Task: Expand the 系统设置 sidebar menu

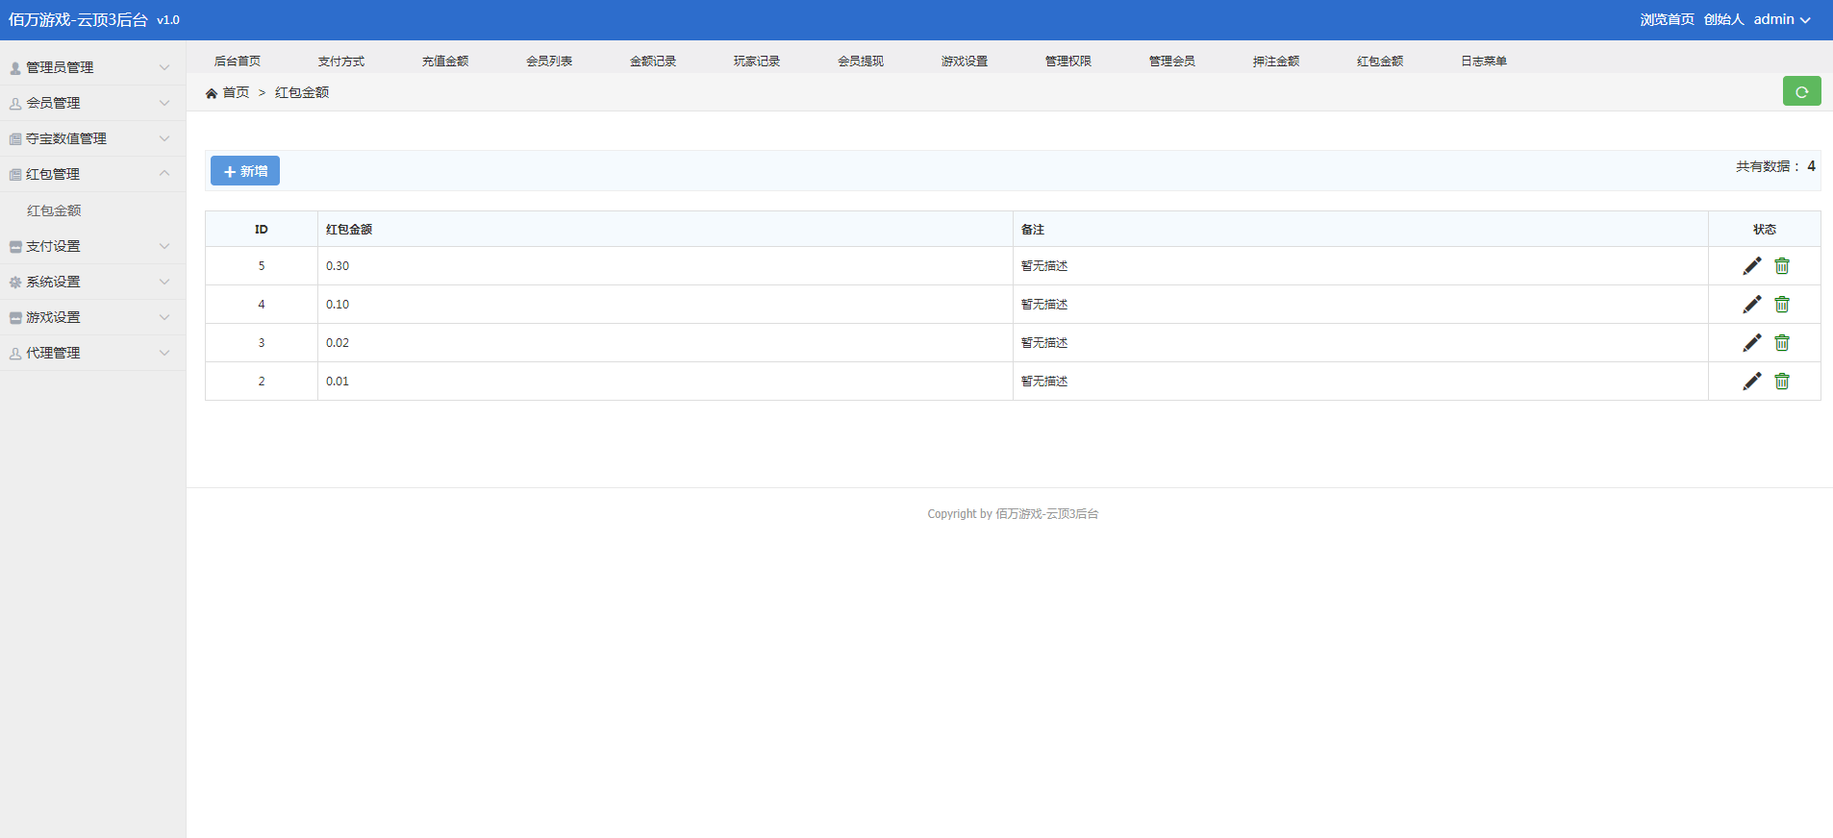Action: point(92,282)
